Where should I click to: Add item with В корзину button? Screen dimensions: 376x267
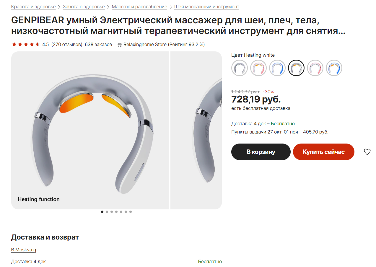tap(261, 152)
